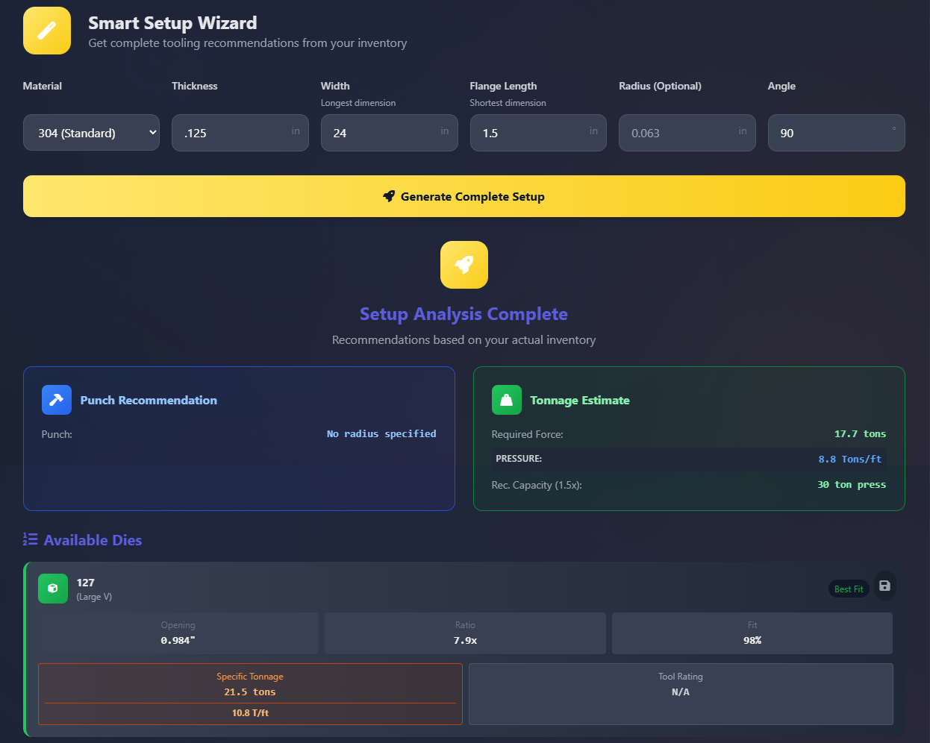Image resolution: width=930 pixels, height=743 pixels.
Task: Click the numbered-list icon beside Available Dies
Action: (29, 539)
